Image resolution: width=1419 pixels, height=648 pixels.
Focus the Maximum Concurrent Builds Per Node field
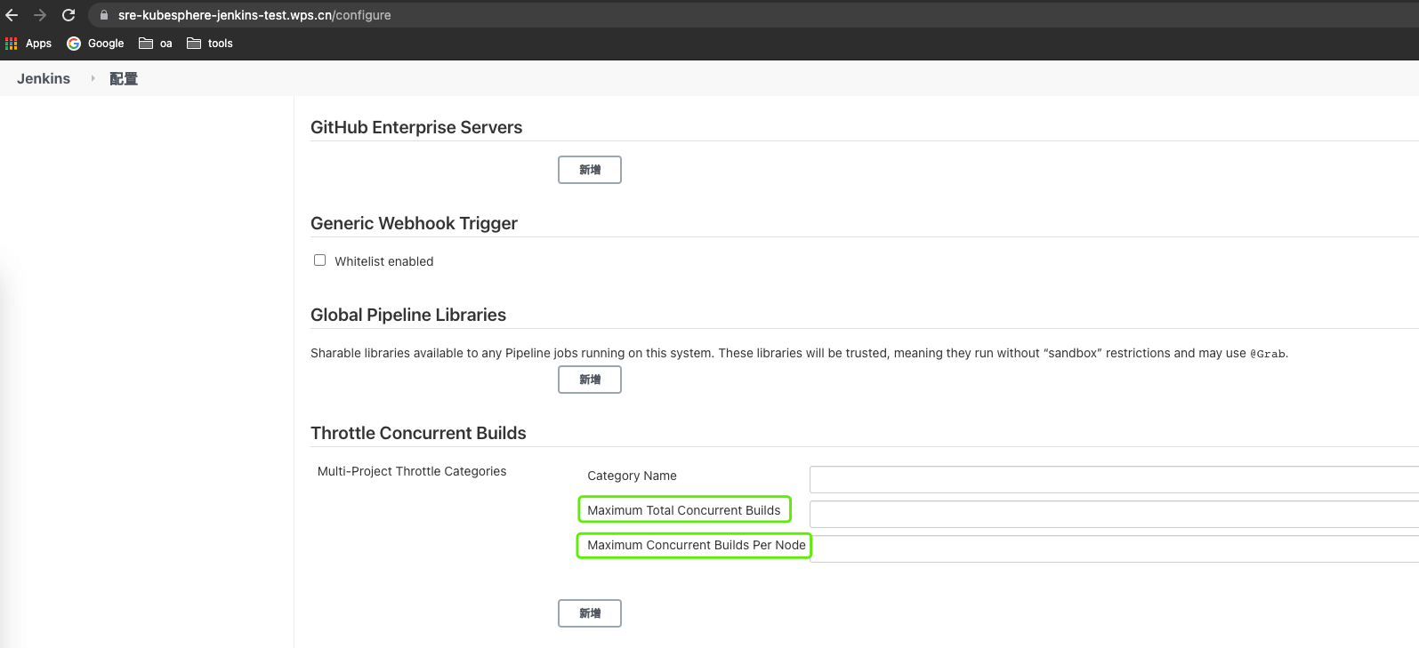1114,548
